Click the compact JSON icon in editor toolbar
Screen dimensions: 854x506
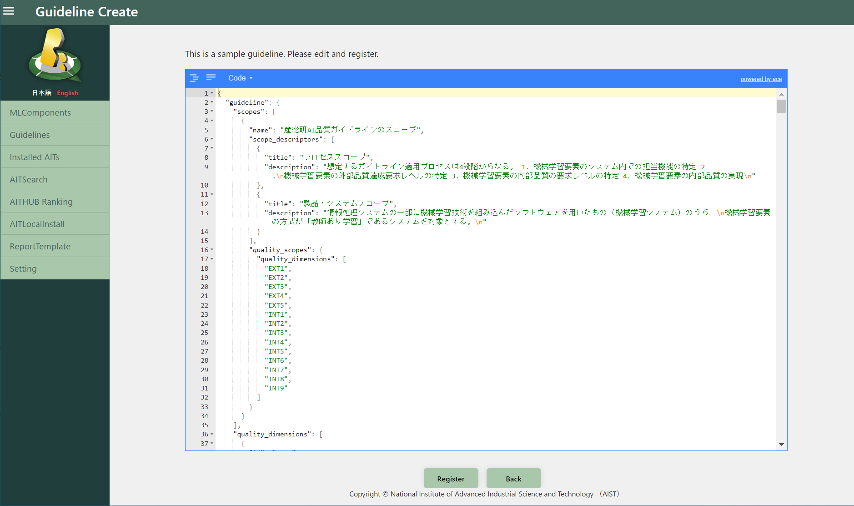[211, 78]
